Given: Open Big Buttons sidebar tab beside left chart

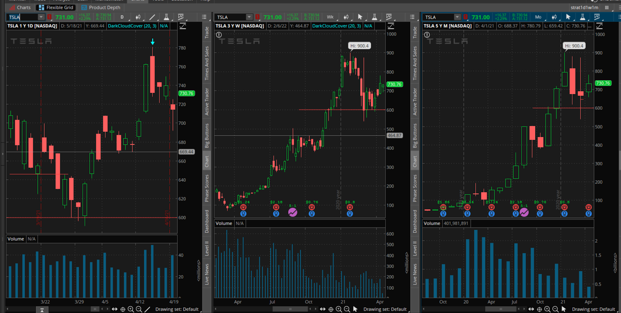Looking at the screenshot, I should (207, 136).
